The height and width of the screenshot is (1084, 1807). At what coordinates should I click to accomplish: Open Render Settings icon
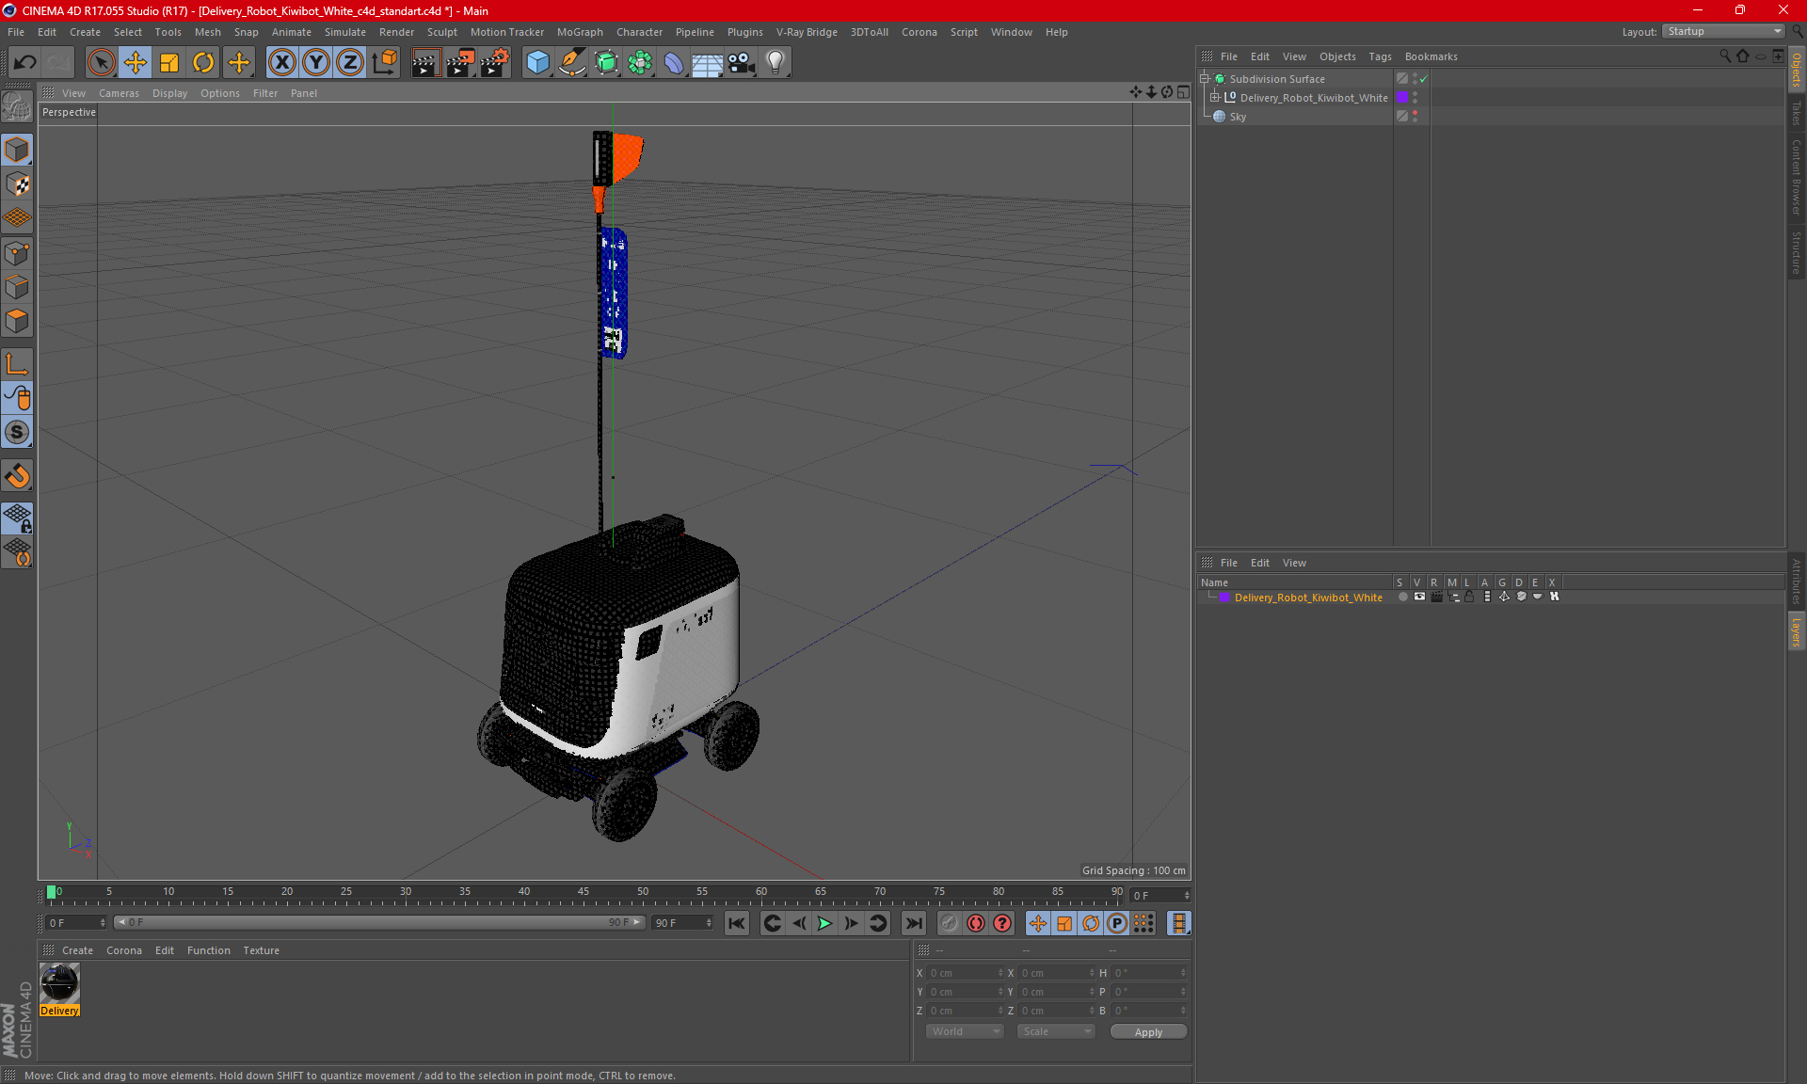point(495,63)
